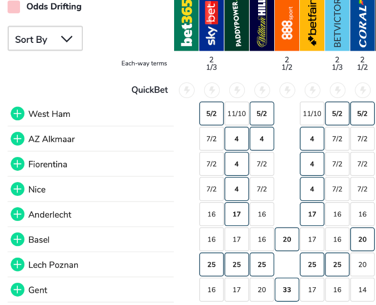
Task: Open the Sort By dropdown
Action: tap(45, 39)
